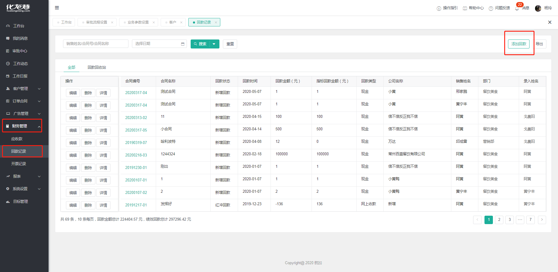Open the 选择日期 date picker
The width and height of the screenshot is (558, 272).
click(159, 44)
